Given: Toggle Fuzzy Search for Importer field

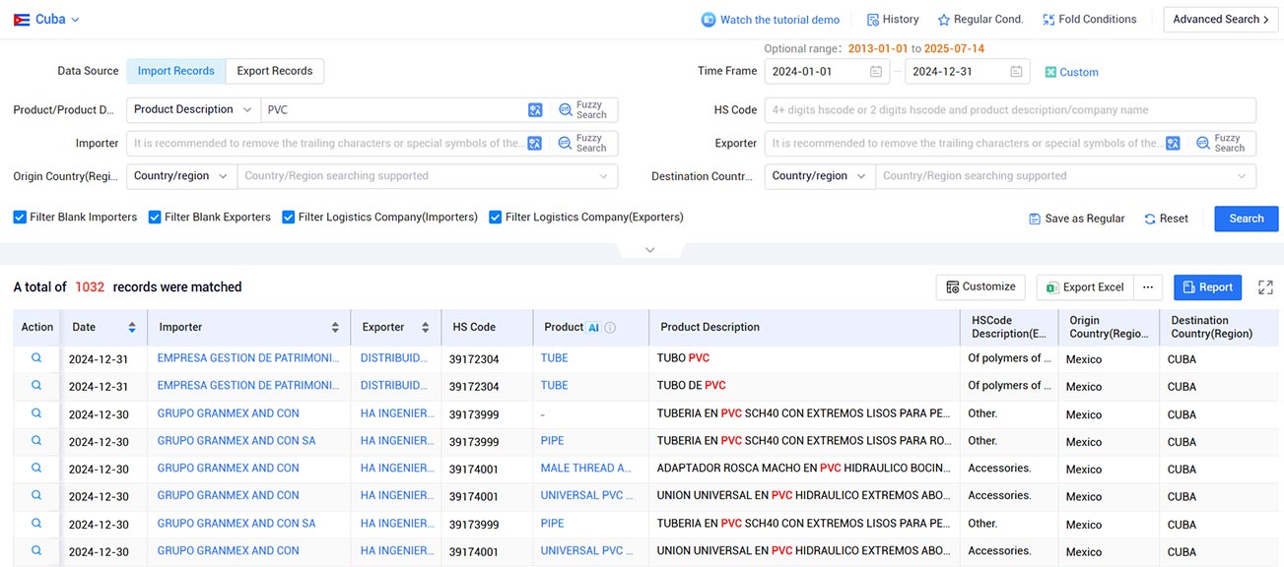Looking at the screenshot, I should 582,143.
